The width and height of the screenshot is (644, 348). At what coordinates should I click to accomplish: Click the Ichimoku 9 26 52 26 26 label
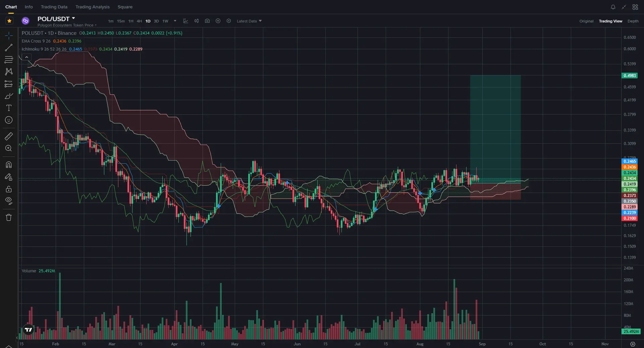[44, 49]
